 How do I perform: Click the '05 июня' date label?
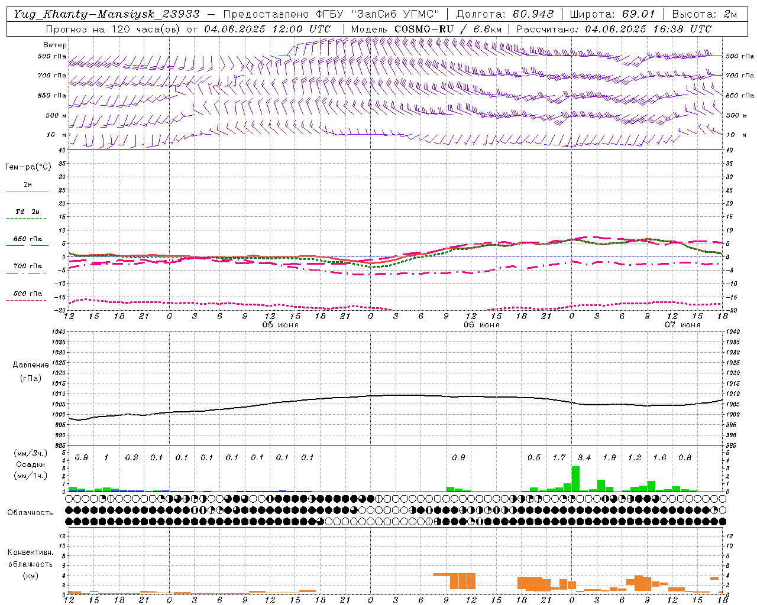[x=280, y=325]
